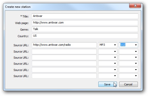This screenshot has height=96, width=148.
Task: Click the "Country:" label
Action: point(23,36)
